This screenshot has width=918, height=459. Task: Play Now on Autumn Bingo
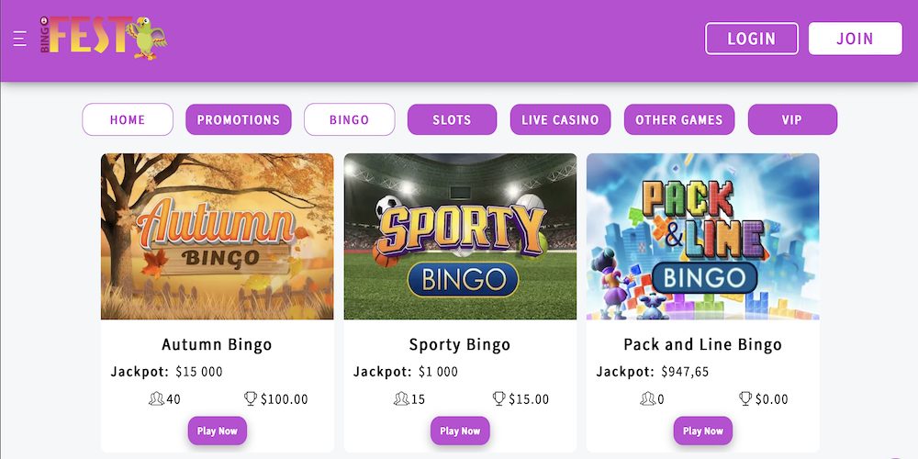tap(217, 431)
